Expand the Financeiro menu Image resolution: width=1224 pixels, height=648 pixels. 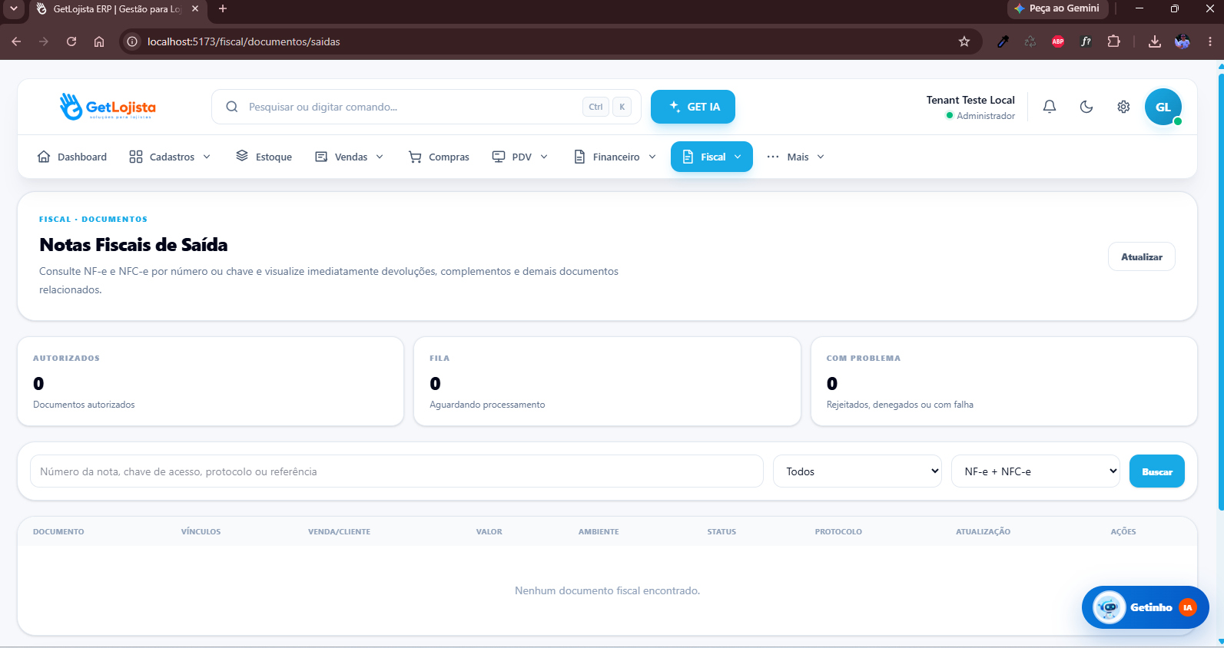click(615, 157)
